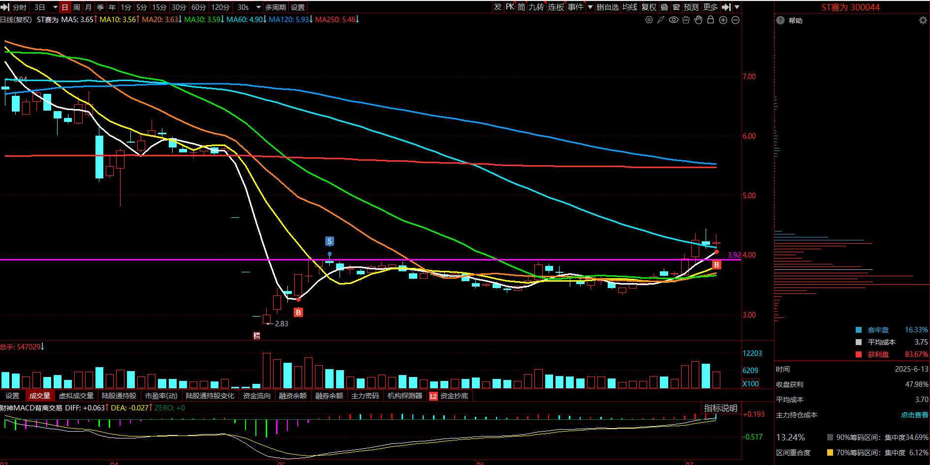Open the 更多 more options menu
Viewport: 930px width, 465px height.
710,7
